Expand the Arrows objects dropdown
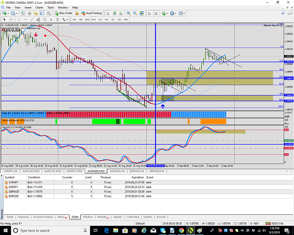This screenshot has height=235, width=294. coord(67,19)
